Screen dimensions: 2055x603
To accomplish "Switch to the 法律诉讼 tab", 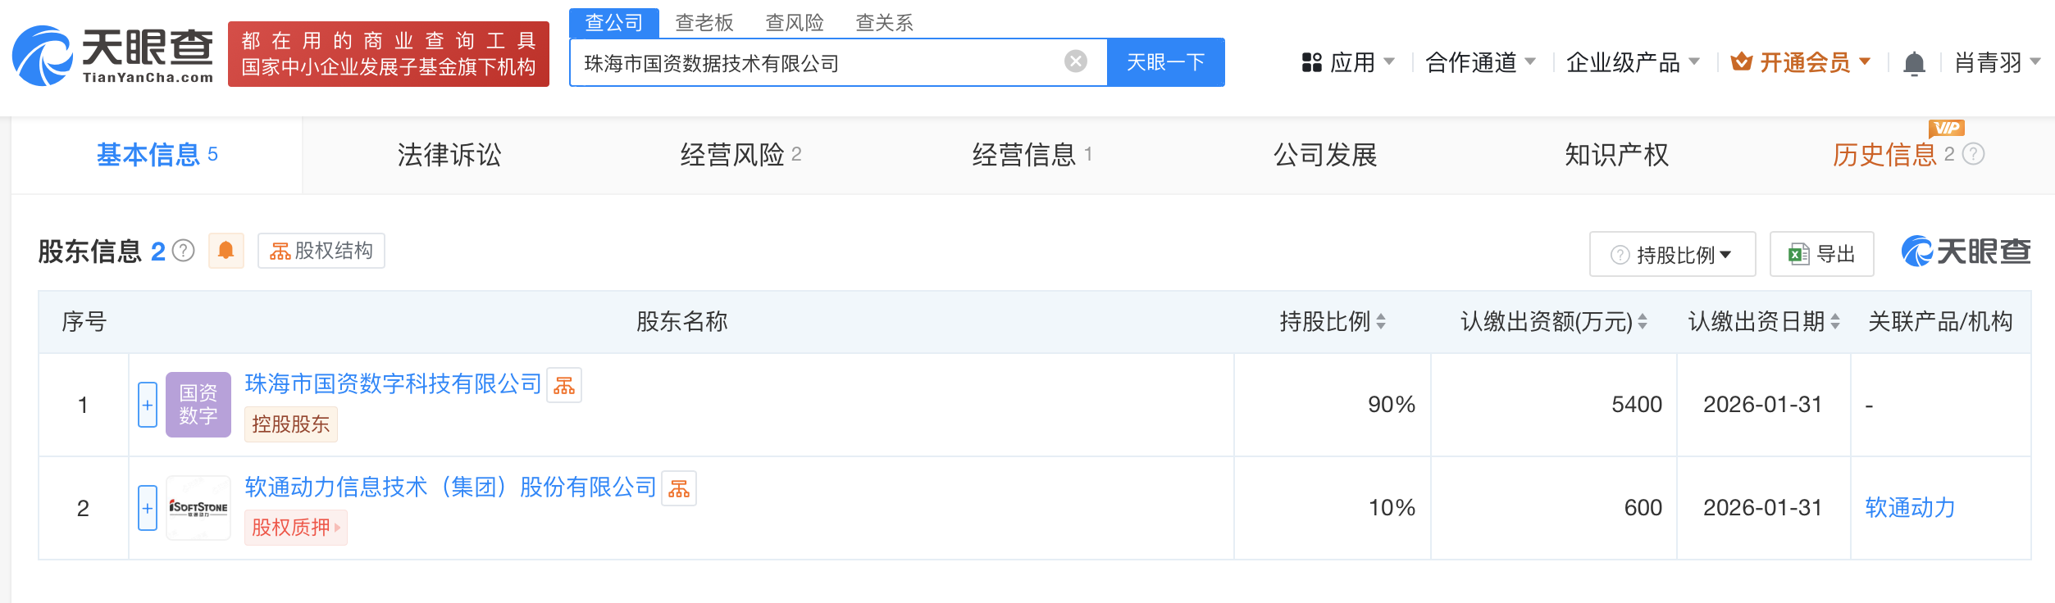I will coord(449,155).
